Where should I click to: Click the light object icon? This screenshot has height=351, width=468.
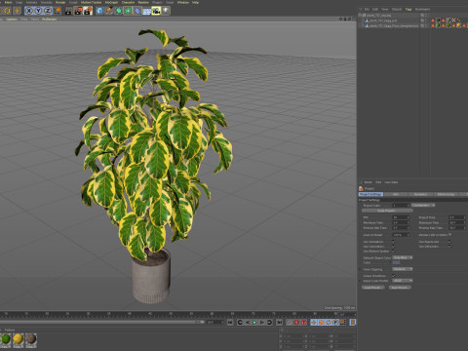point(166,11)
